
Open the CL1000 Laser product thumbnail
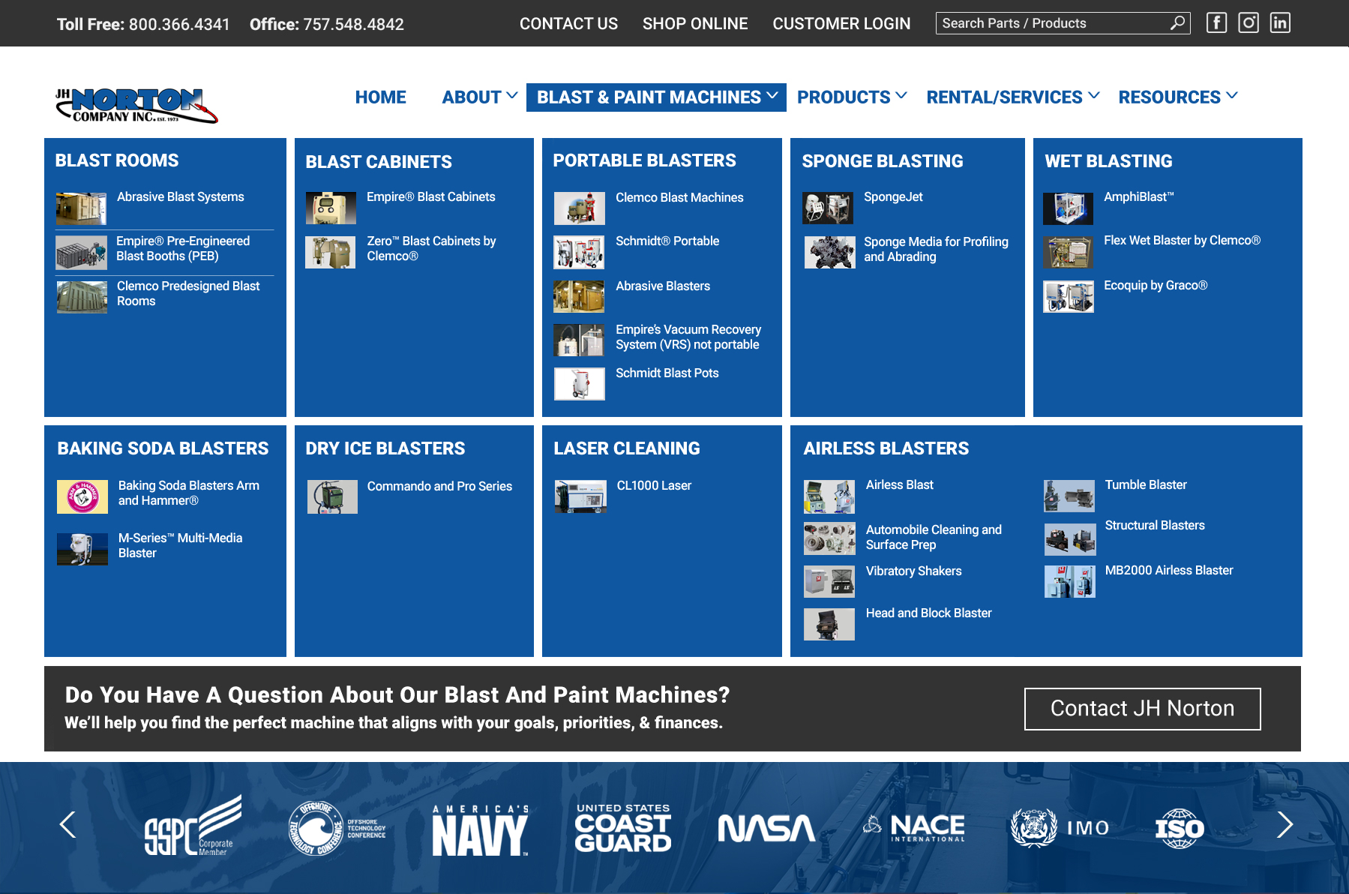[580, 496]
